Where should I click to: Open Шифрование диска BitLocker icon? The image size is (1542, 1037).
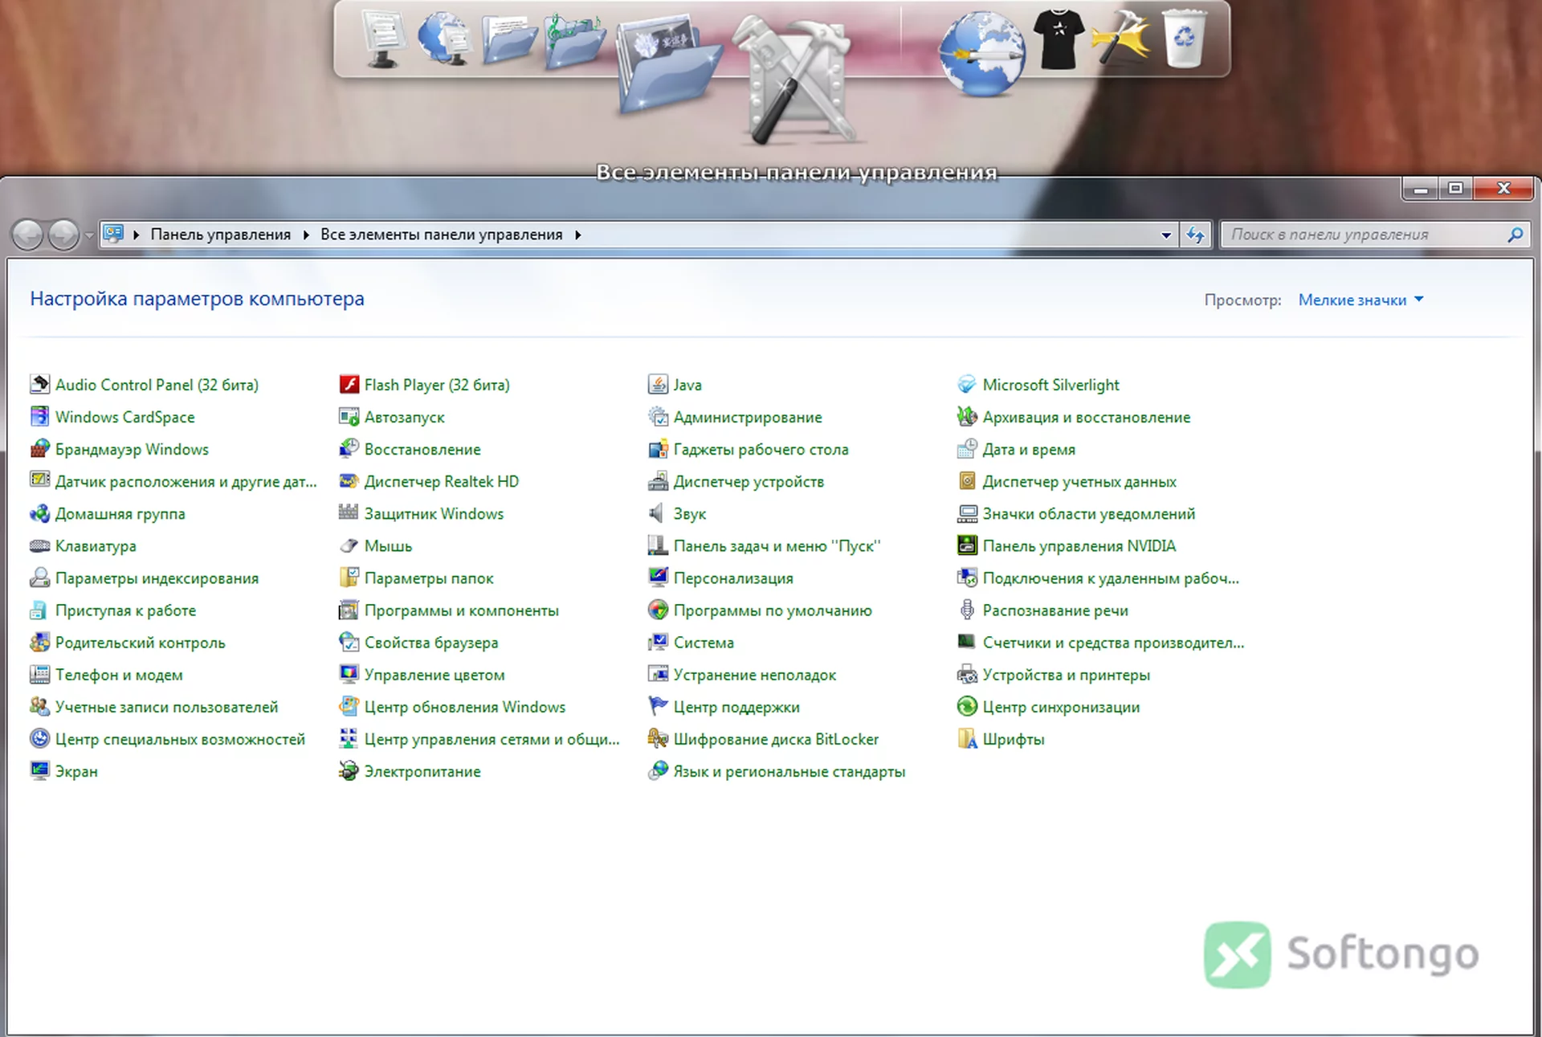point(658,739)
